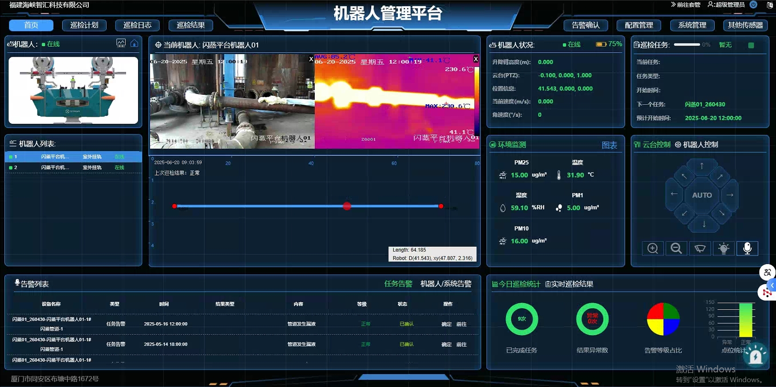Click the home icon in the robot panel header
Screen dimensions: 776x387
(x=134, y=43)
